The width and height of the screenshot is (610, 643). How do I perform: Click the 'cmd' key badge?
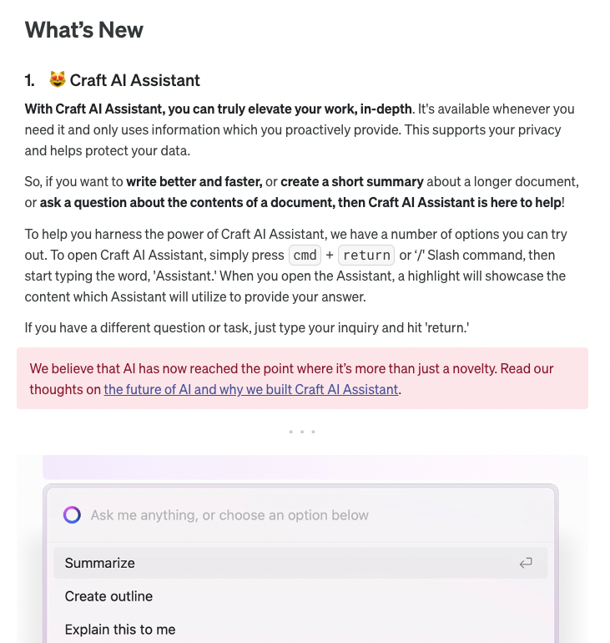[x=305, y=255]
